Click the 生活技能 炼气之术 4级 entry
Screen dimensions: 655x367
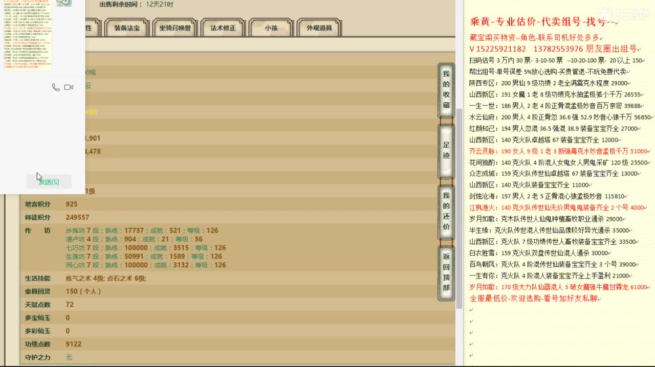click(x=84, y=279)
